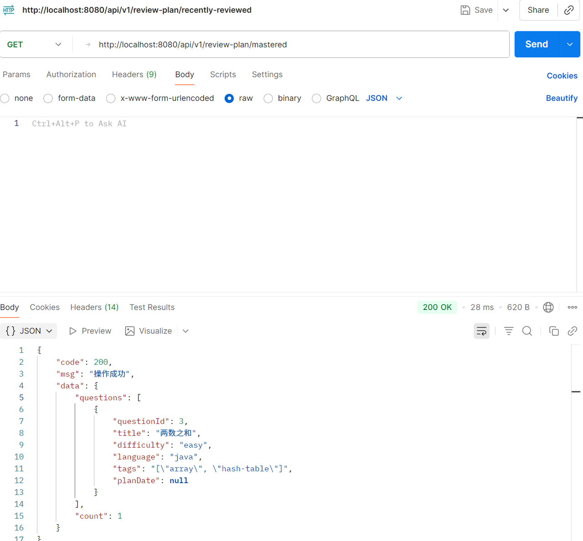Open the Cookies link
The image size is (583, 541).
click(562, 76)
